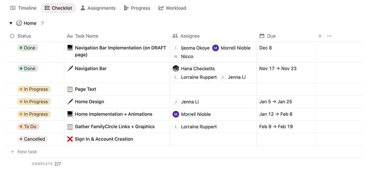371x171 pixels.
Task: Click the purple M avatar in Home Implementation row
Action: tap(176, 114)
